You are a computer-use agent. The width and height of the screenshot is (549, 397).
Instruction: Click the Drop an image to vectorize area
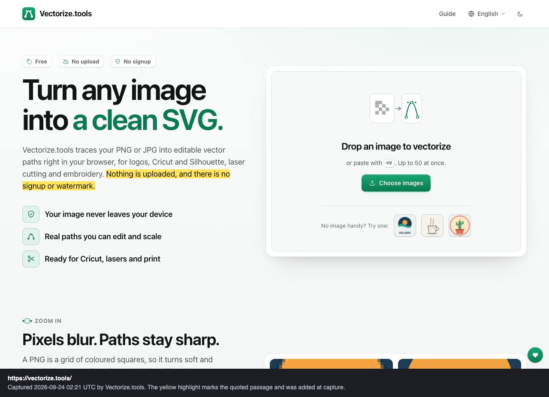pyautogui.click(x=396, y=161)
